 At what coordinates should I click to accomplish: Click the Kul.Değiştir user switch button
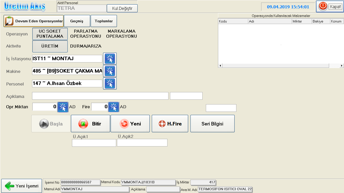(x=122, y=8)
